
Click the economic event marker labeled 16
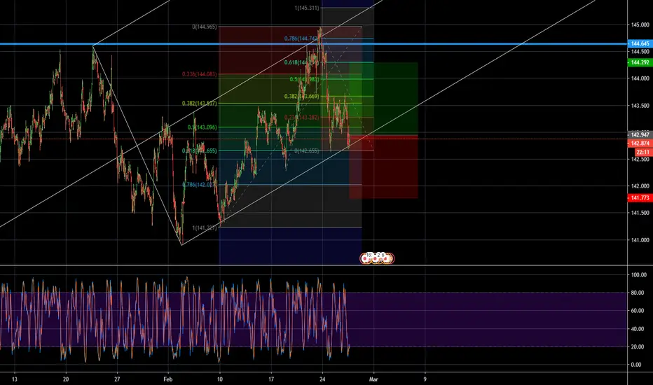point(366,258)
